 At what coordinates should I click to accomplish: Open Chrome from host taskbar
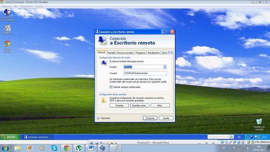pos(67,148)
